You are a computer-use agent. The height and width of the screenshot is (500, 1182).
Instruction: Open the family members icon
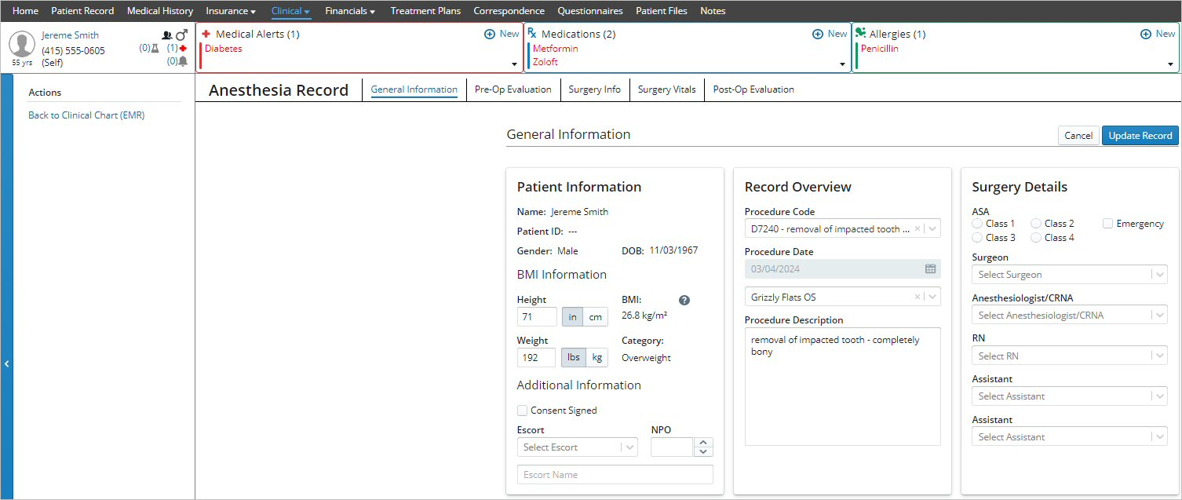[166, 35]
